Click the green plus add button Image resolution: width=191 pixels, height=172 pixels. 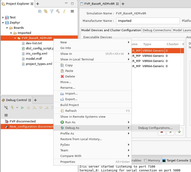(x=179, y=132)
